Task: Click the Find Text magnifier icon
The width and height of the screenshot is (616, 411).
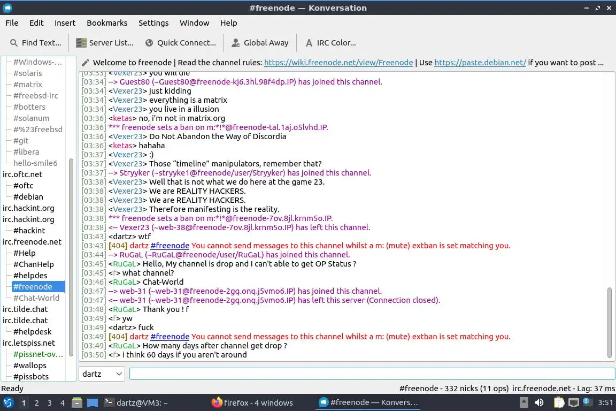Action: pyautogui.click(x=14, y=43)
